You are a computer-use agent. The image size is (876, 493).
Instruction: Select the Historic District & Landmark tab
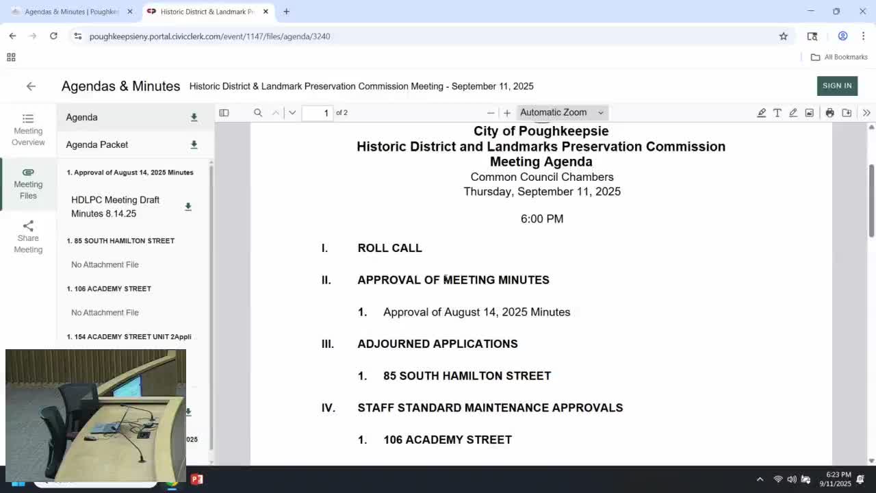point(202,12)
